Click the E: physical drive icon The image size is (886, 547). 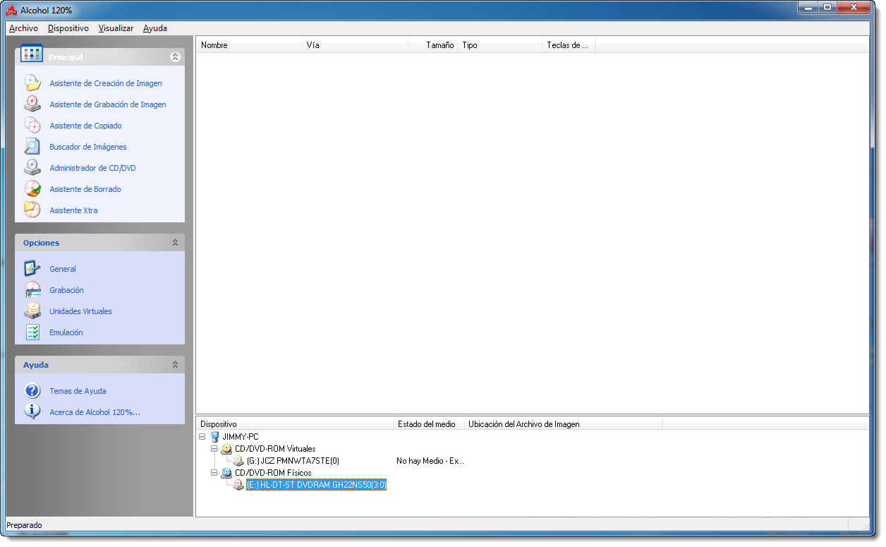pyautogui.click(x=238, y=485)
